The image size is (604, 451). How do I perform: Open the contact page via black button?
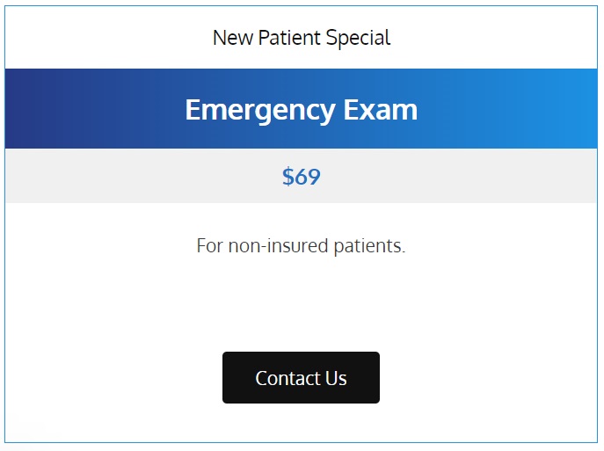(x=301, y=377)
